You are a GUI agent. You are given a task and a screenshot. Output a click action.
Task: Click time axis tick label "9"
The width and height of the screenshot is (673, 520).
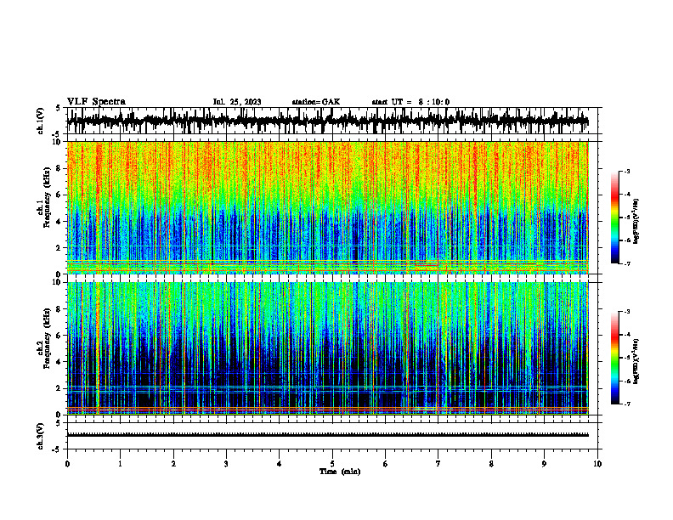click(x=544, y=464)
